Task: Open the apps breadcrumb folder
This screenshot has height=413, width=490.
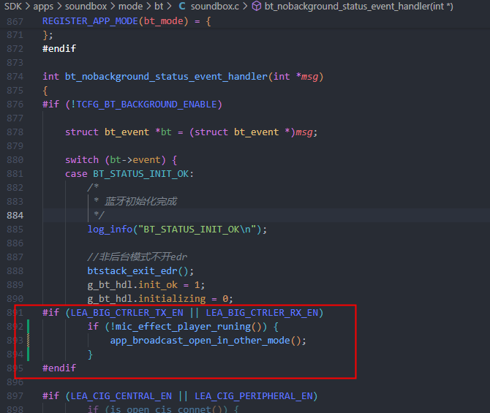Action: point(43,7)
